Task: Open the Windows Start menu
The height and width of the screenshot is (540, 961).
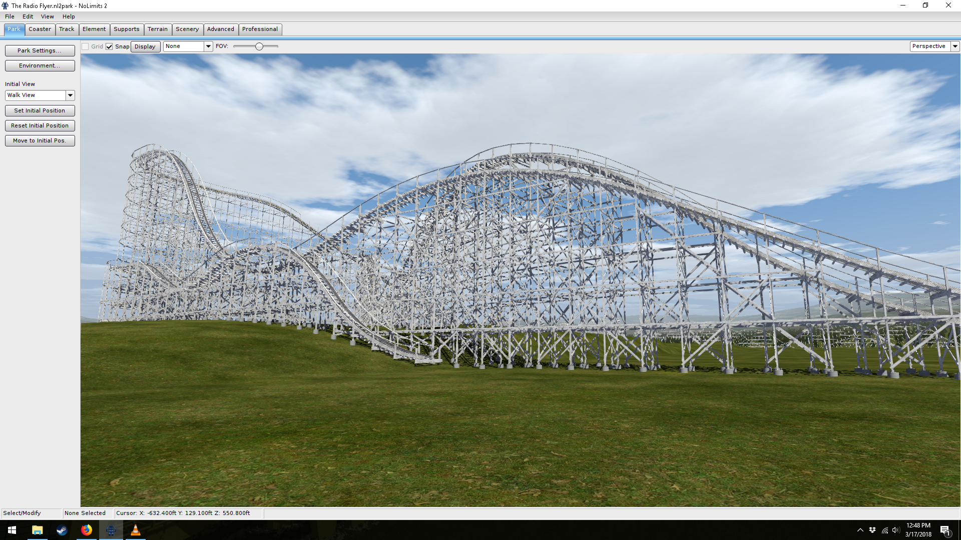Action: coord(12,530)
